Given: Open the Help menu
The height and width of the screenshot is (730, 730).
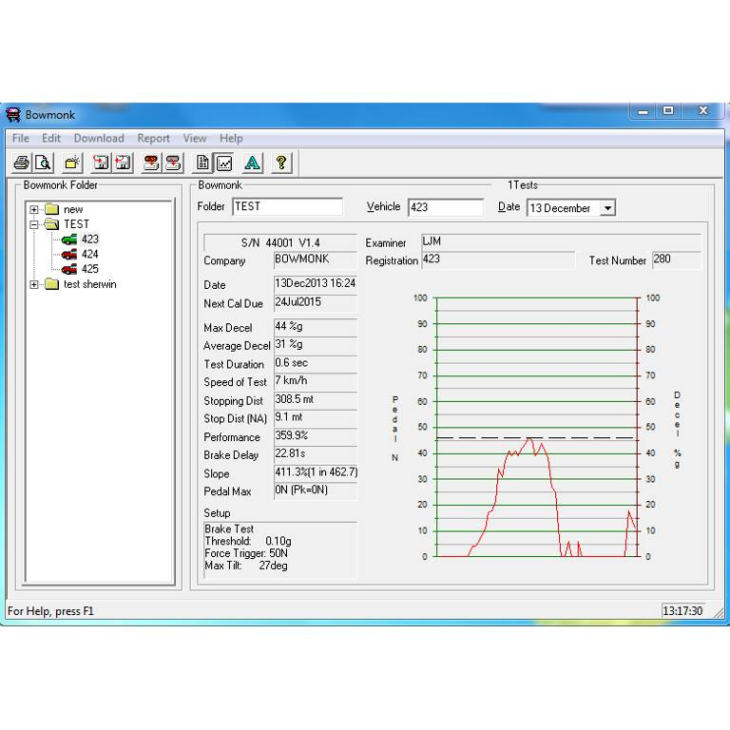Looking at the screenshot, I should point(231,138).
